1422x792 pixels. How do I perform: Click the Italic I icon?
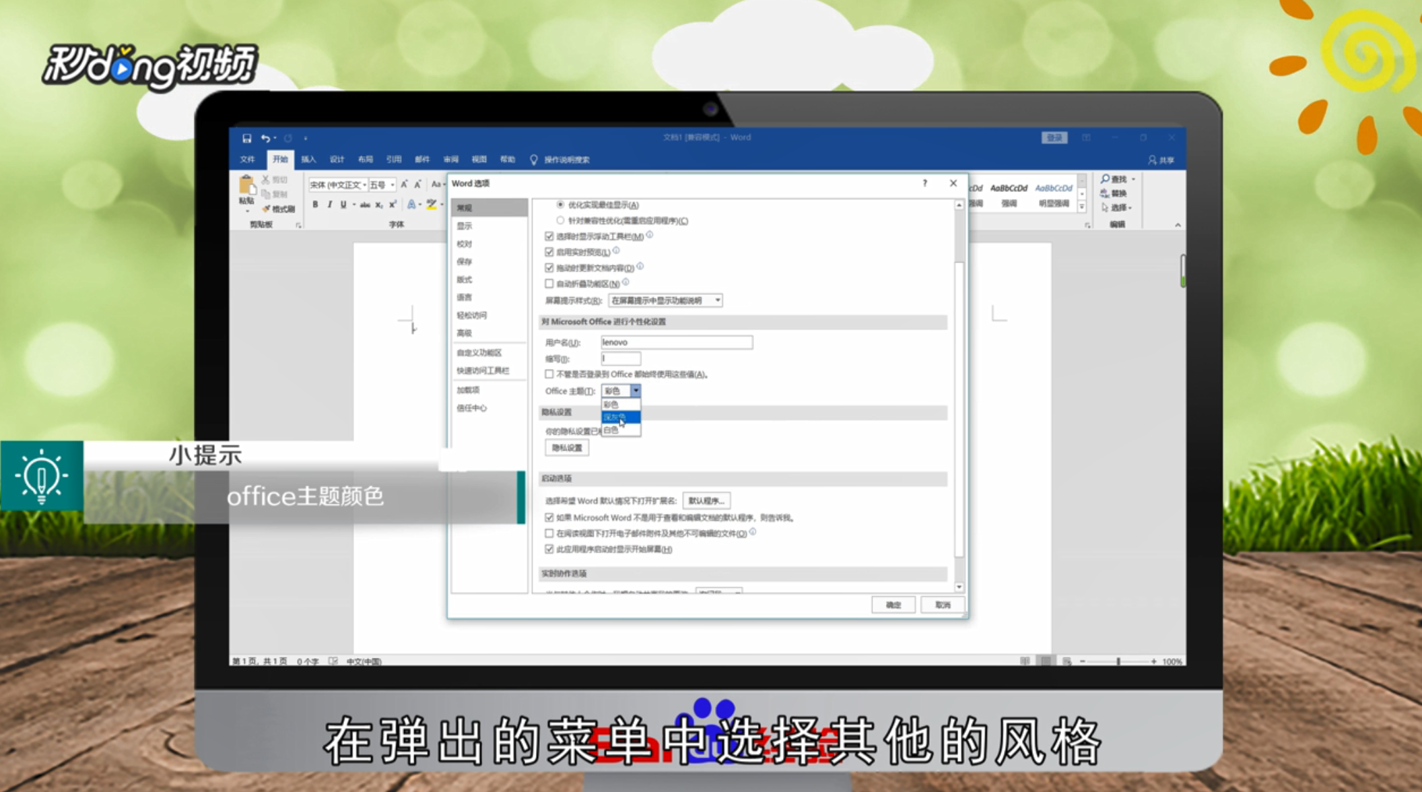click(x=329, y=204)
